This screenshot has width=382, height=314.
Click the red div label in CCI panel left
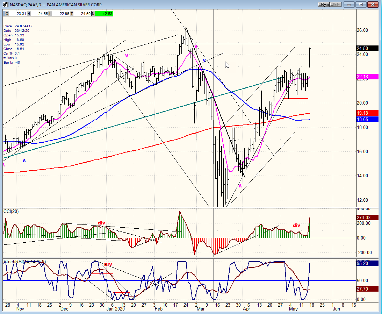(101, 223)
